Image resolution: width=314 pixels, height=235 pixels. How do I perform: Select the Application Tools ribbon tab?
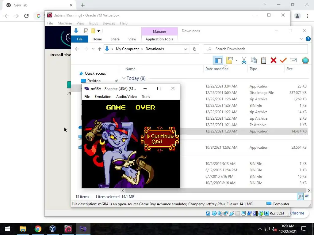click(159, 39)
